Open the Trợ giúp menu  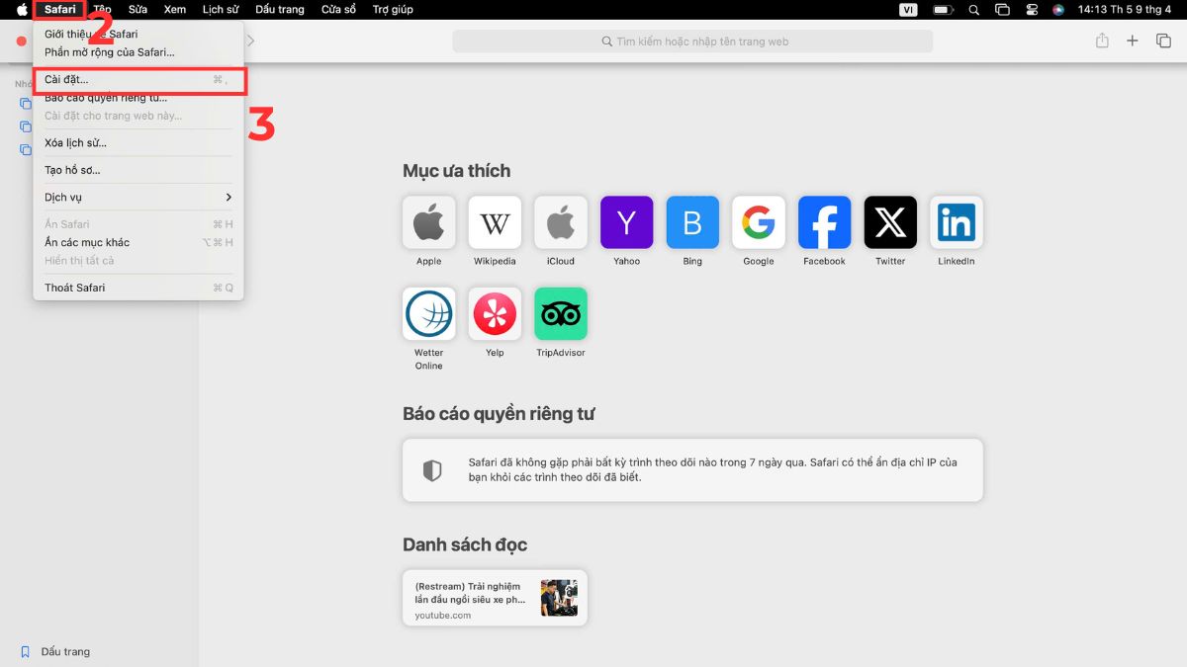(393, 9)
